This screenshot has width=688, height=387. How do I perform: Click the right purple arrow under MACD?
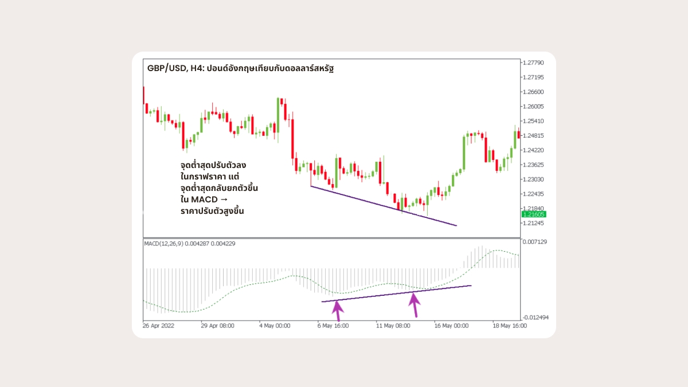click(x=413, y=304)
